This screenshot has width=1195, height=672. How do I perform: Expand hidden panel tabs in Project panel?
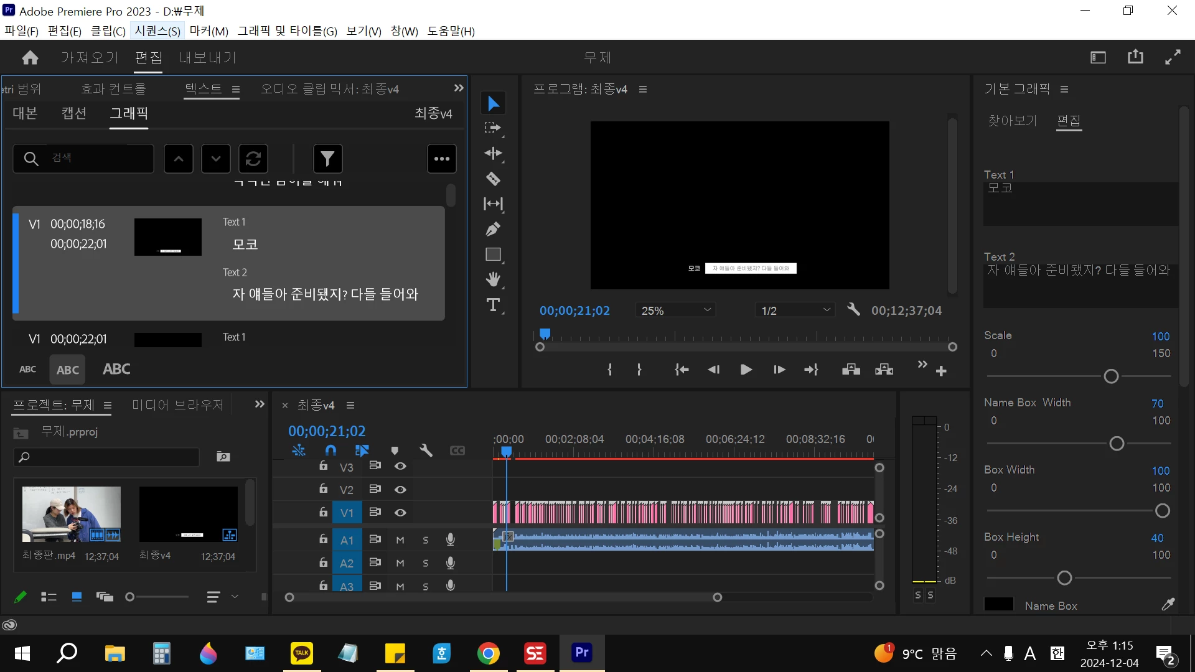pos(260,404)
